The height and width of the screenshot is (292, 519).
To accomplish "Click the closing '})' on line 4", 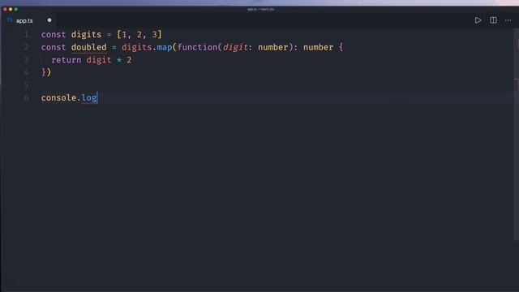I will pyautogui.click(x=46, y=72).
